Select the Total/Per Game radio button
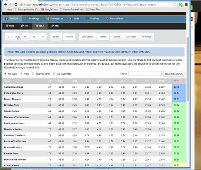This screenshot has height=170, width=201. (33, 74)
